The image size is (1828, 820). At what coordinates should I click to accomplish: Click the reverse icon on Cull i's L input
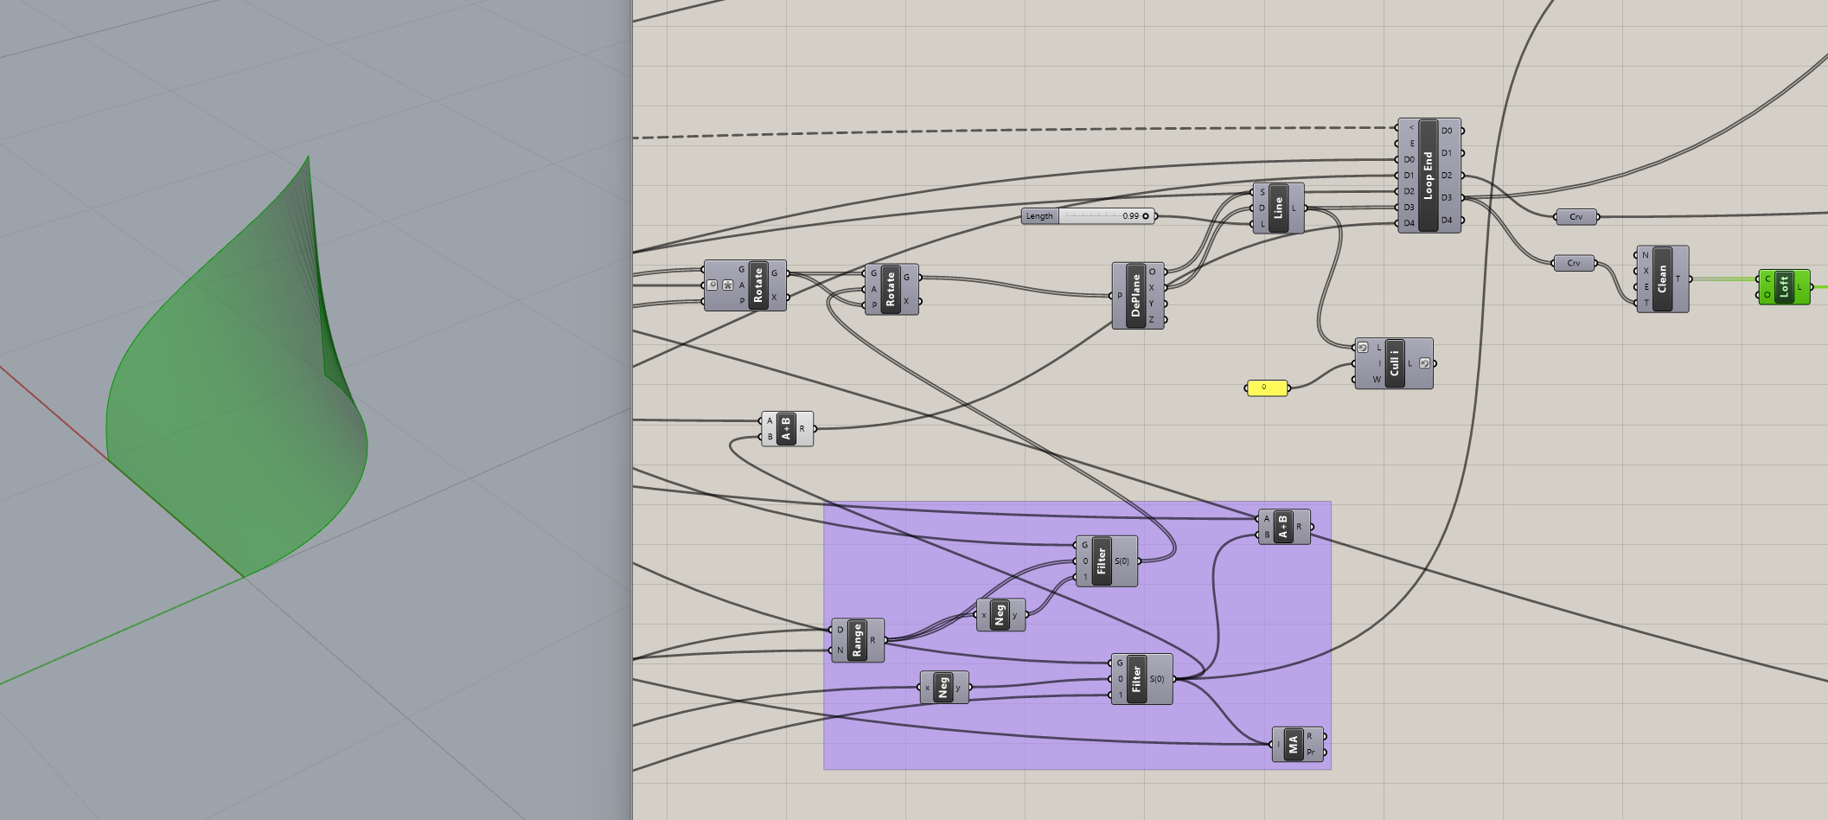(1363, 348)
